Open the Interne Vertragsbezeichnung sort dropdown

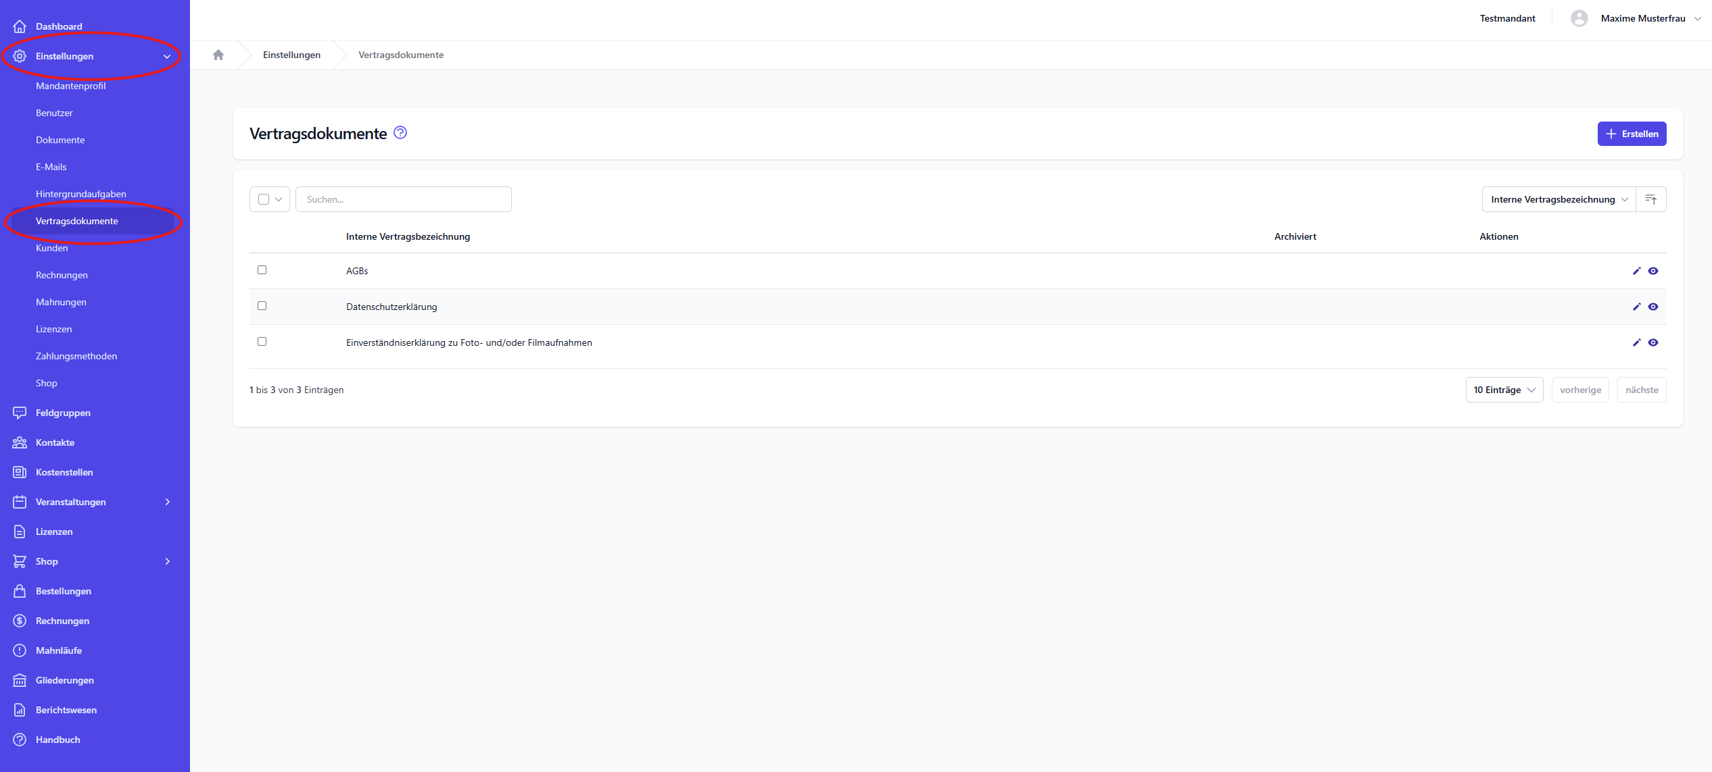click(x=1559, y=199)
